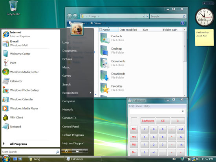Click CE button in Calculator
This screenshot has width=216, height=162.
pyautogui.click(x=163, y=121)
